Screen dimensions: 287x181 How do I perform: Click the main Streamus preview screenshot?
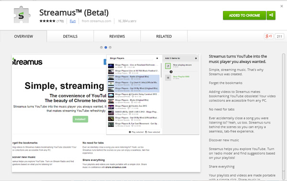click(x=106, y=113)
